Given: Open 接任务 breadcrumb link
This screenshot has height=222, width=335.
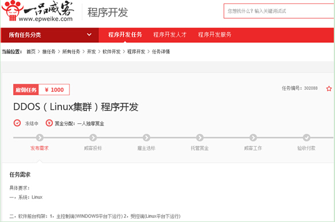Looking at the screenshot, I should point(49,52).
